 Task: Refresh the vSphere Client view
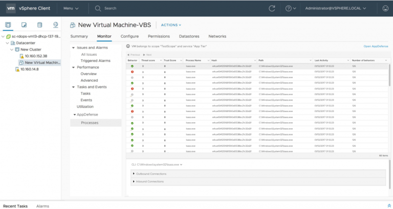point(272,8)
